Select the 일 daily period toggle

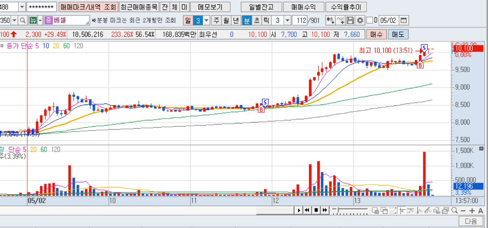pos(188,21)
